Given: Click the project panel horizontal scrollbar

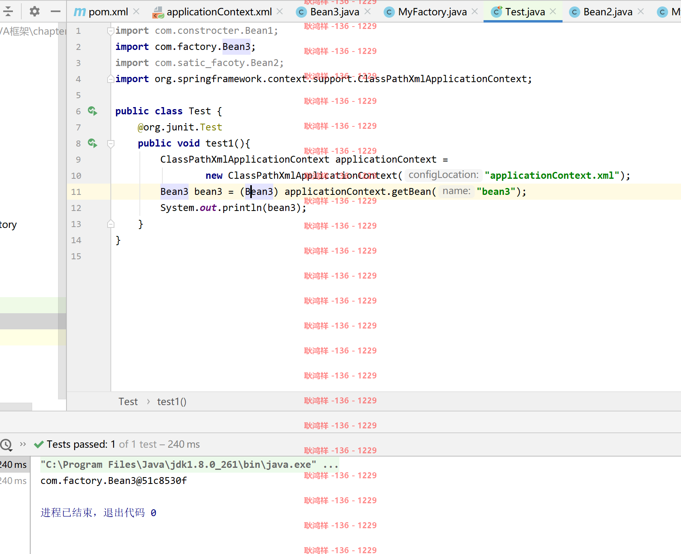Looking at the screenshot, I should tap(16, 407).
